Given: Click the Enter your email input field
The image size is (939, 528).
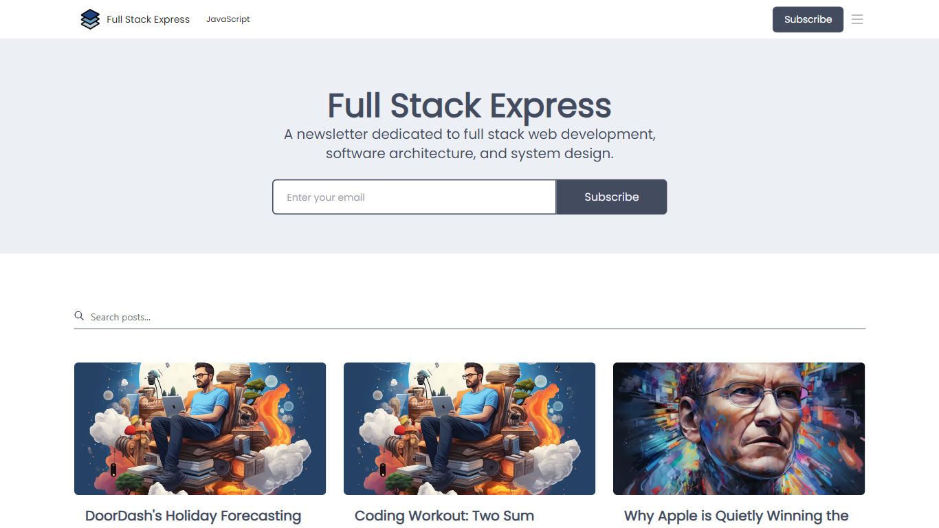Looking at the screenshot, I should click(x=414, y=197).
